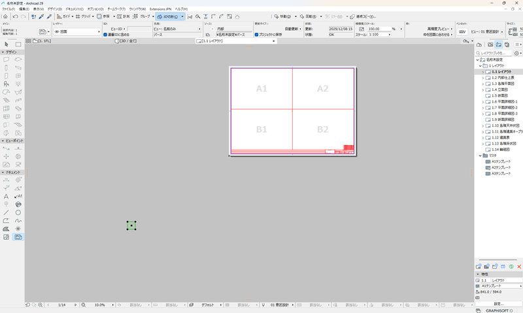523x313 pixels.
Task: Open the スケール 1:100 dropdown
Action: point(379,35)
